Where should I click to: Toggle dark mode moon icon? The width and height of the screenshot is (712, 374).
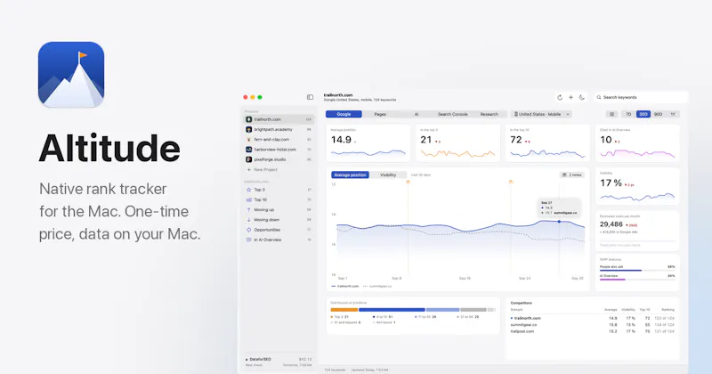pos(582,97)
